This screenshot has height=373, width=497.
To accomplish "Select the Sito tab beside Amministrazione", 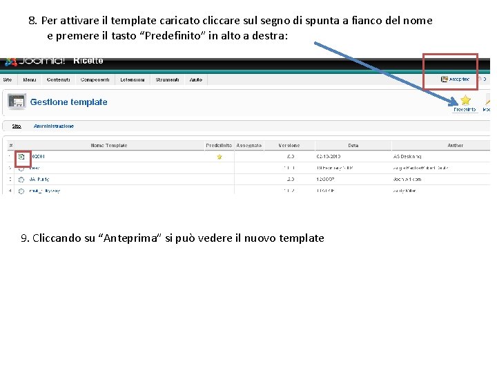I will point(17,126).
